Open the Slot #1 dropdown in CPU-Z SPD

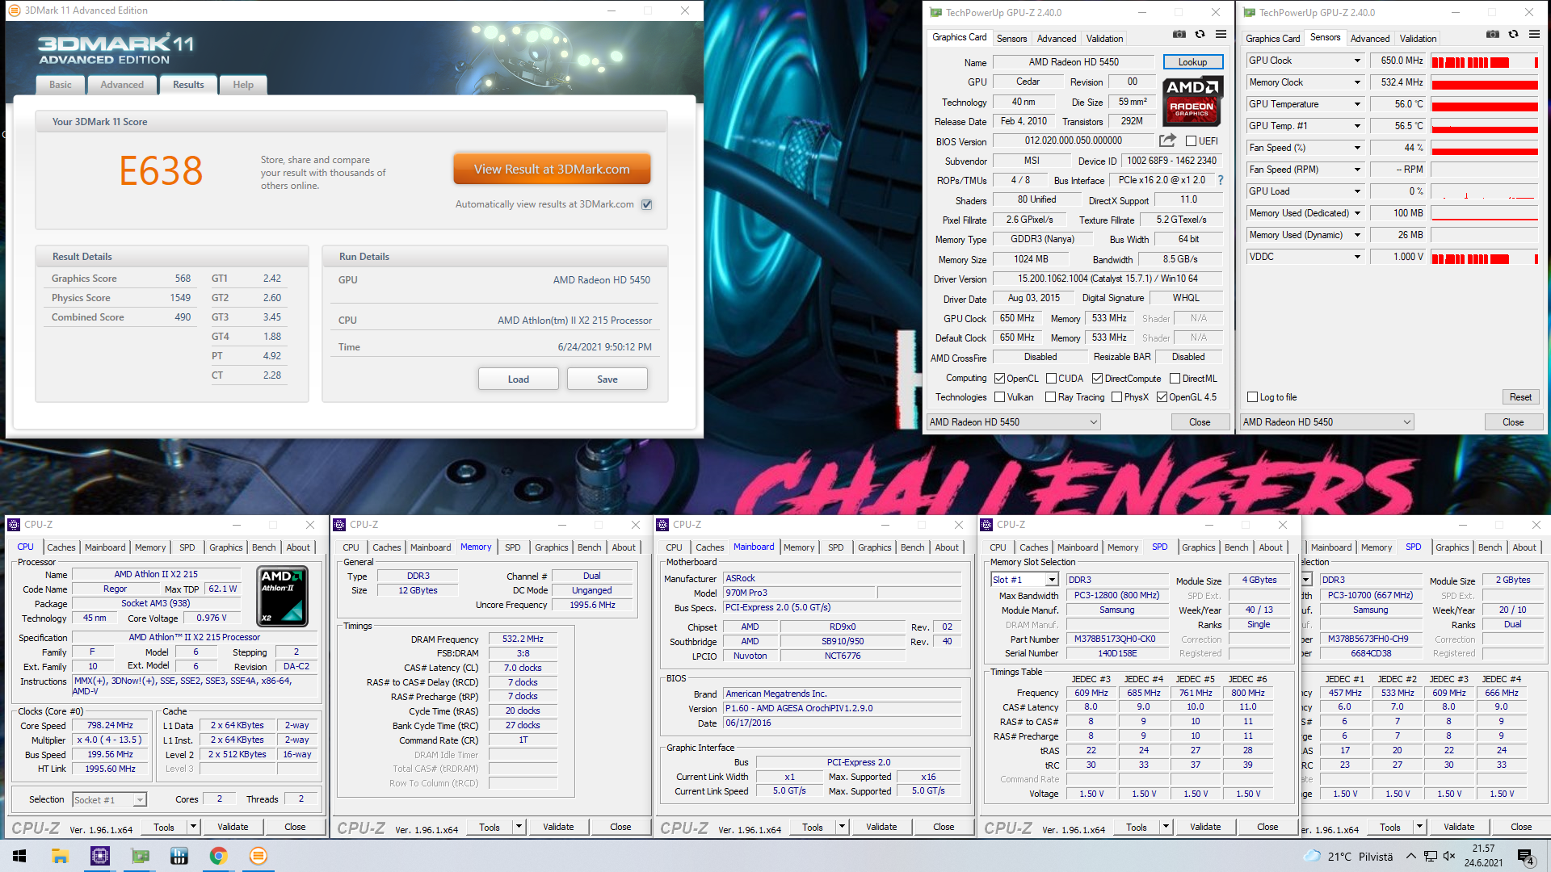[1024, 580]
